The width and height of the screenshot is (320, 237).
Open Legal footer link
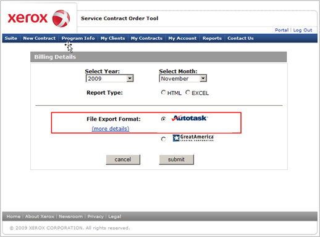click(x=115, y=217)
